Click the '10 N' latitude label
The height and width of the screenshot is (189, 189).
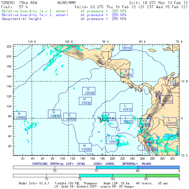[184, 81]
